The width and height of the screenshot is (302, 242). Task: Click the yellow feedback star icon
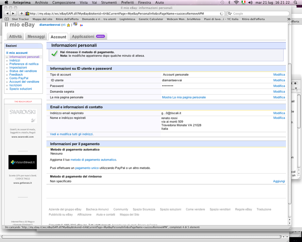[68, 25]
